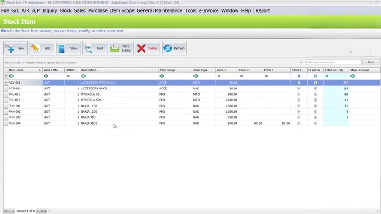Toggle Is Active checkbox for PHL-001
The height and width of the screenshot is (214, 381).
[315, 94]
